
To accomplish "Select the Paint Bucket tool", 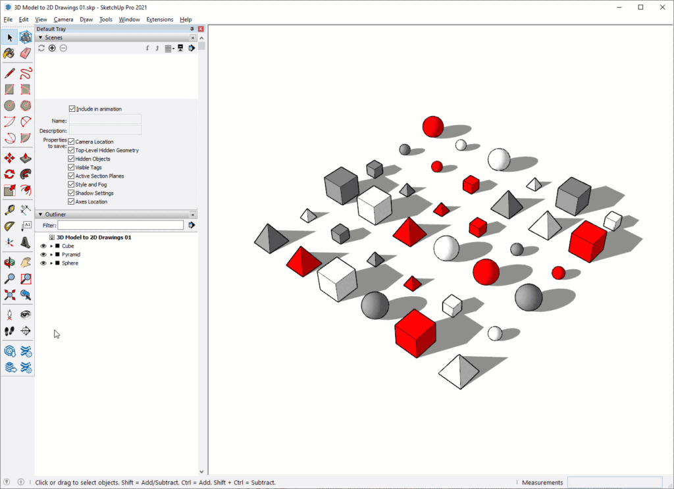I will coord(9,53).
